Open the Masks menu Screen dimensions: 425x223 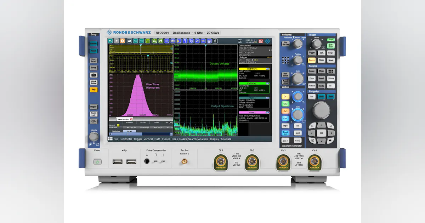pyautogui.click(x=183, y=139)
